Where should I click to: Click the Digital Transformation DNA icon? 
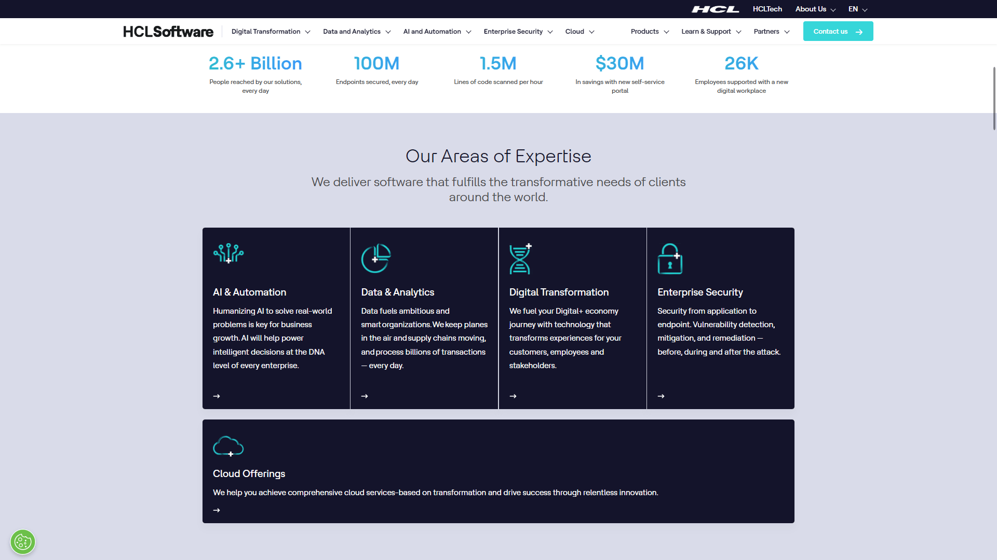tap(520, 258)
